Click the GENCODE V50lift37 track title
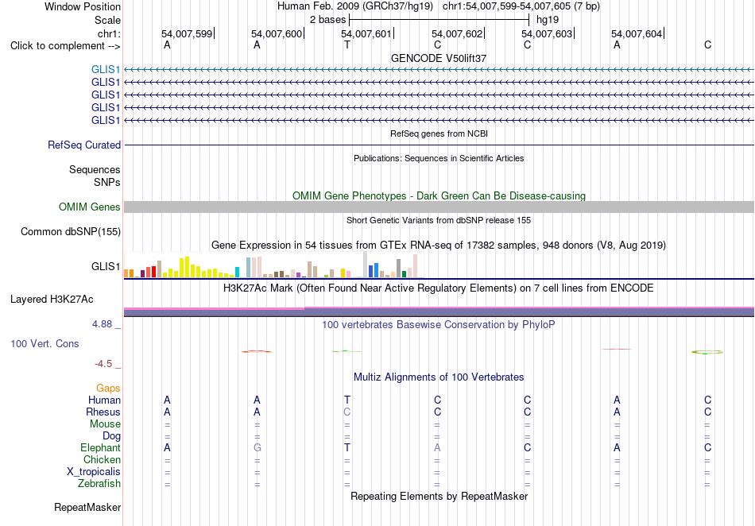 point(439,58)
